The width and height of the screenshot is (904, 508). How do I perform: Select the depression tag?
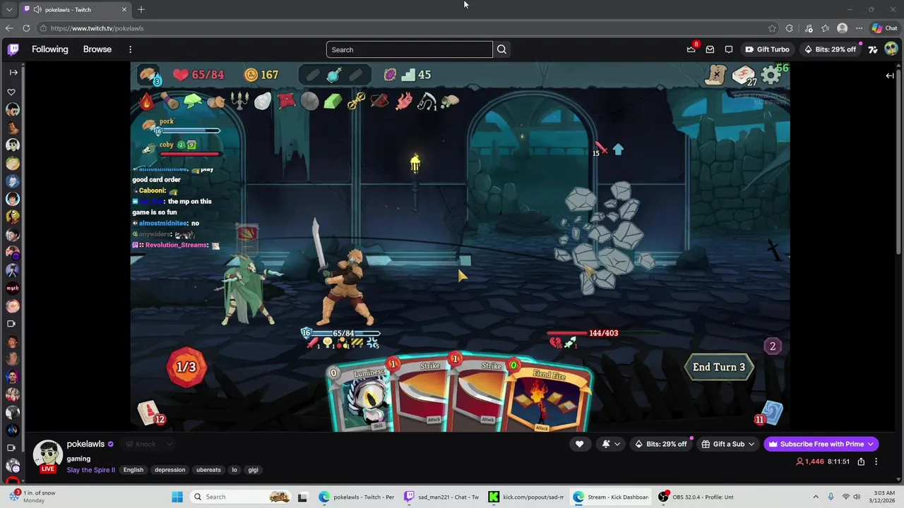click(x=169, y=470)
